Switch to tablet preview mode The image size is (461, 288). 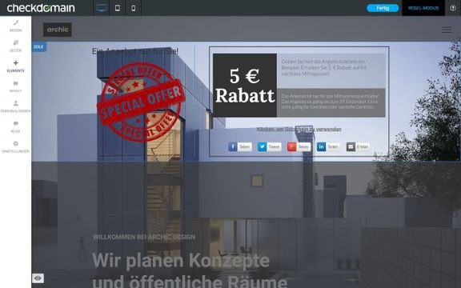point(118,8)
